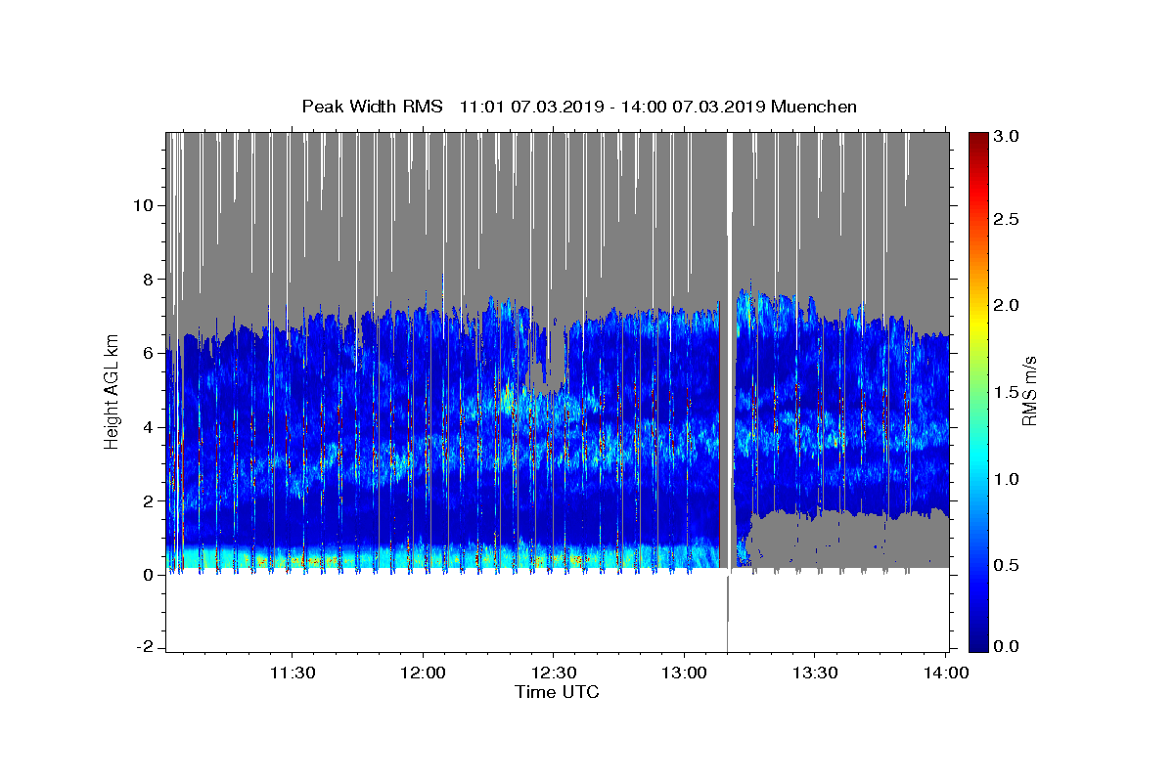1174x782 pixels.
Task: Click the colorbar value 1.5
Action: coord(1007,392)
